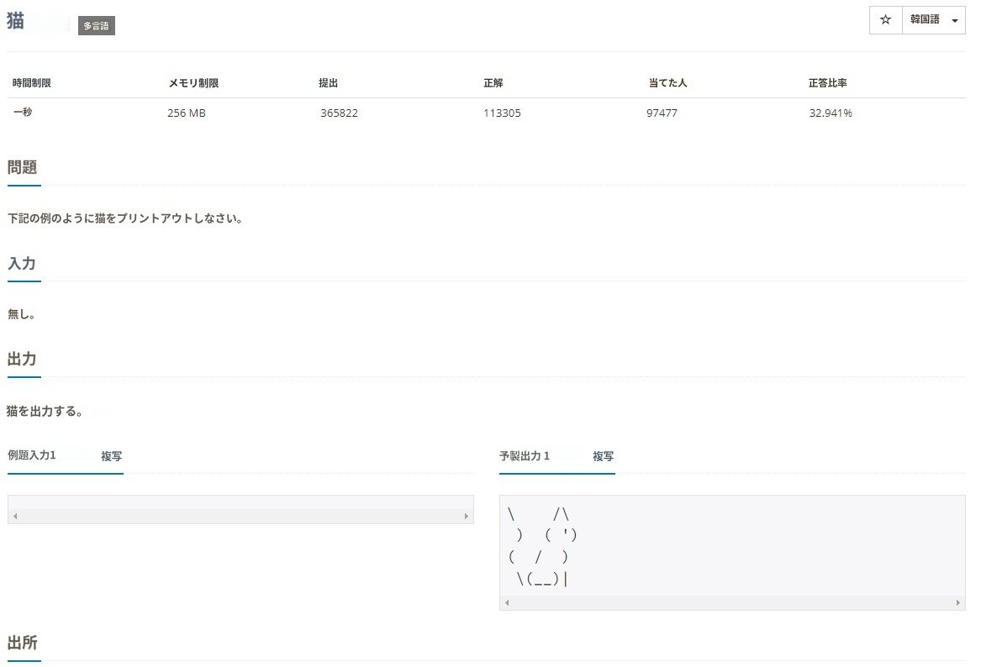The image size is (997, 667).
Task: Click 複写 next to 予製出力 1
Action: click(603, 456)
